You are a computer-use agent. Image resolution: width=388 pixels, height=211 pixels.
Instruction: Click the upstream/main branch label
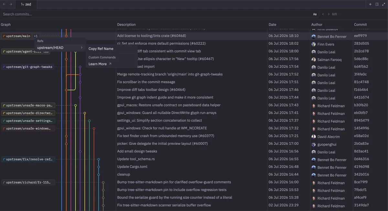16,36
